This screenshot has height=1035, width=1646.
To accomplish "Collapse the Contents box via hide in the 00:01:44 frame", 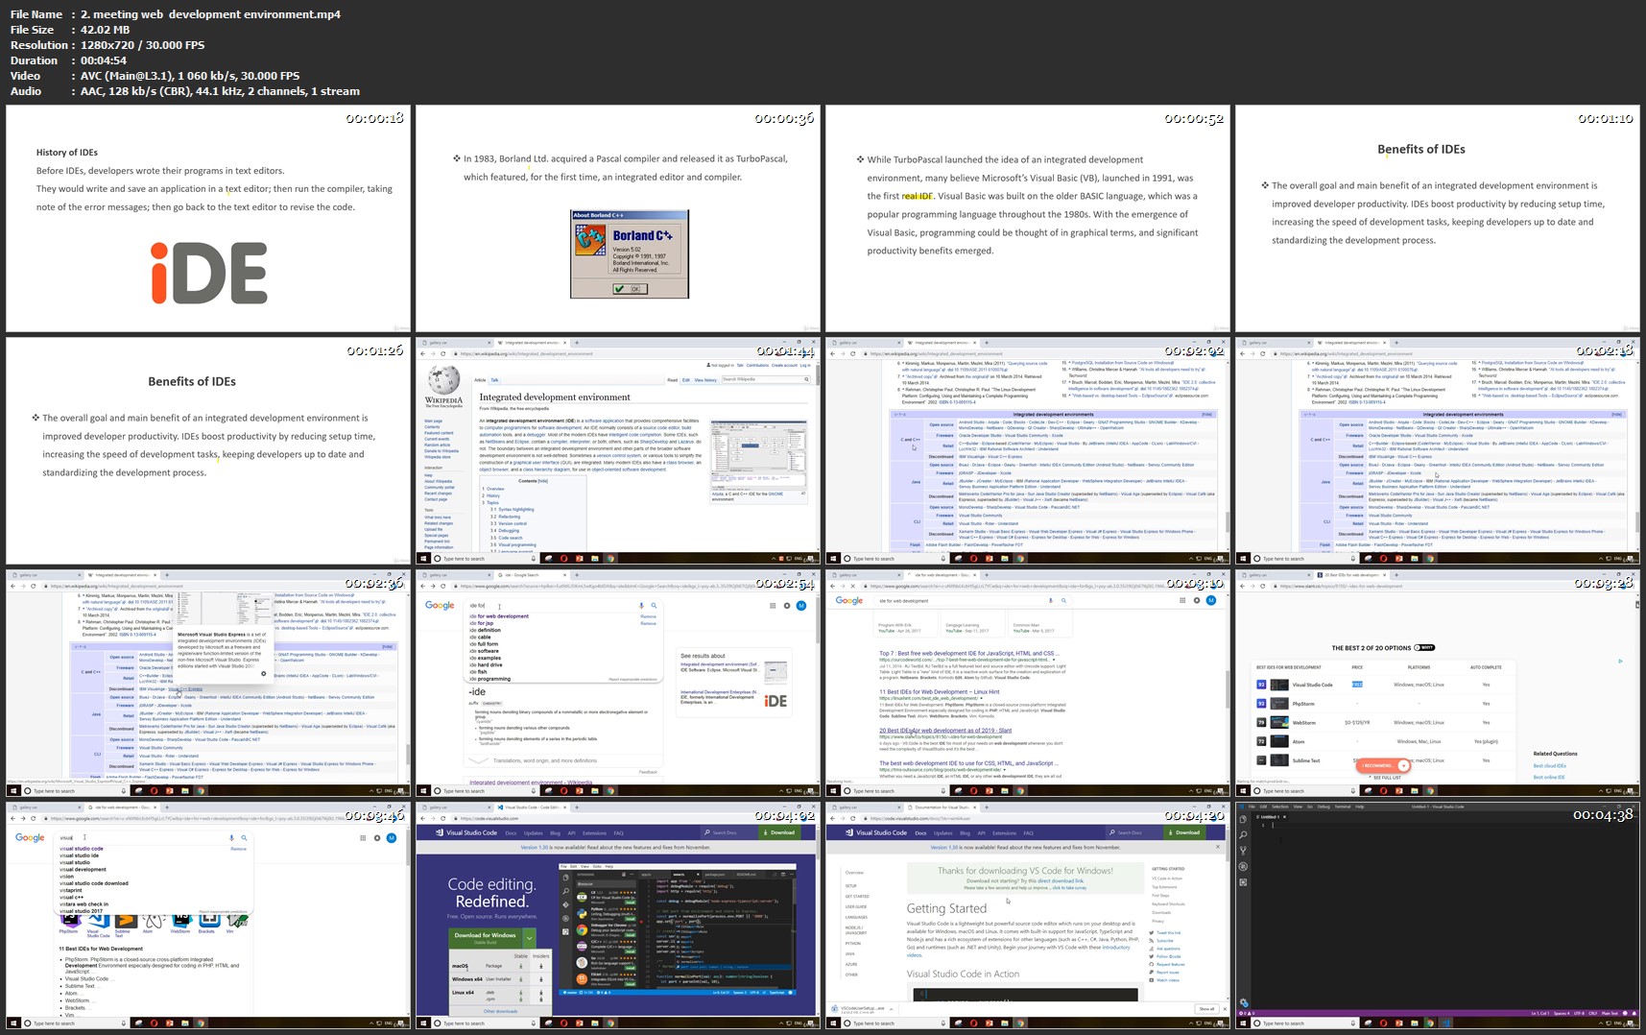I will click(543, 480).
